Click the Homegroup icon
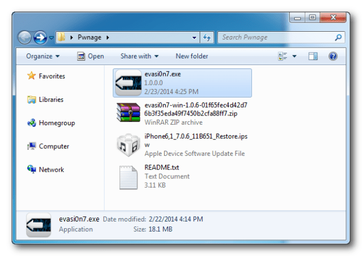 click(32, 123)
